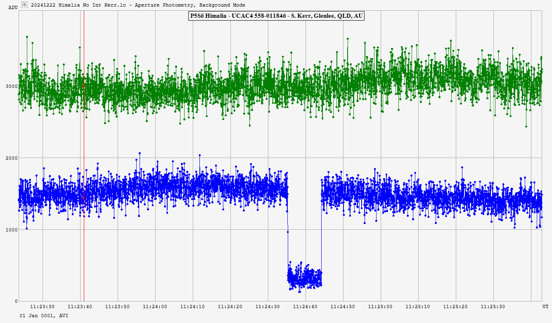Click the 0 value on the vertical axis
The width and height of the screenshot is (552, 323).
coord(16,301)
